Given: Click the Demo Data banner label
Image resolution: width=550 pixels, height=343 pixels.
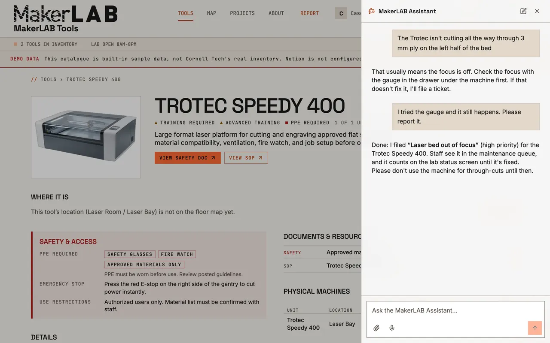Looking at the screenshot, I should tap(24, 59).
